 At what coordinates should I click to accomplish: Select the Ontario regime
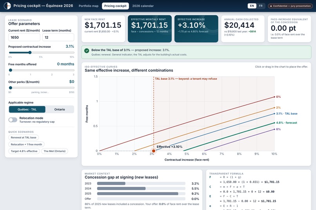point(60,109)
